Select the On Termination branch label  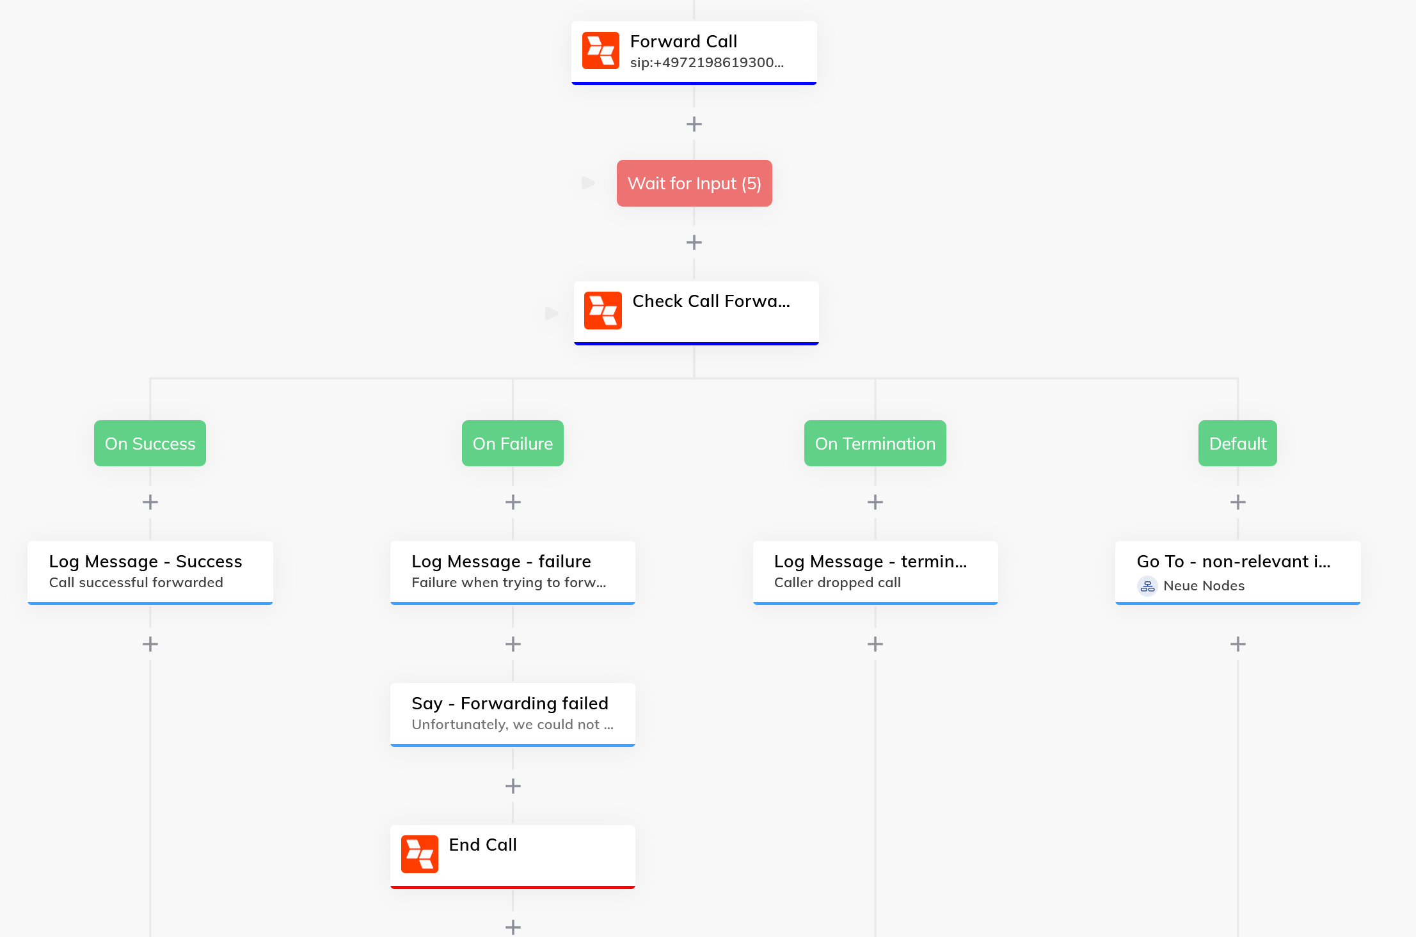pos(875,443)
